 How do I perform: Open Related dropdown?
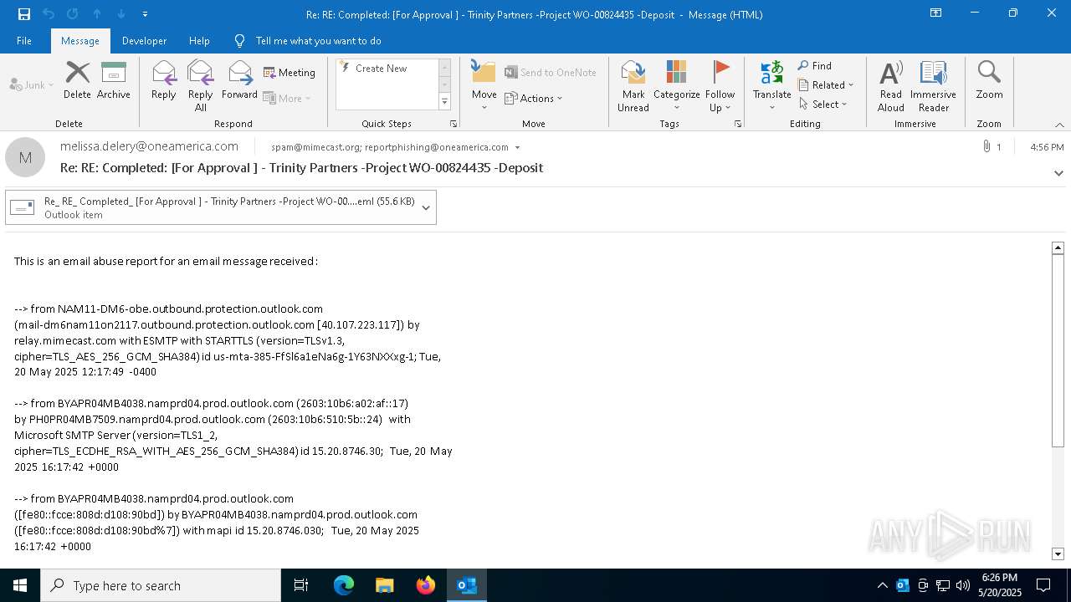click(x=826, y=84)
